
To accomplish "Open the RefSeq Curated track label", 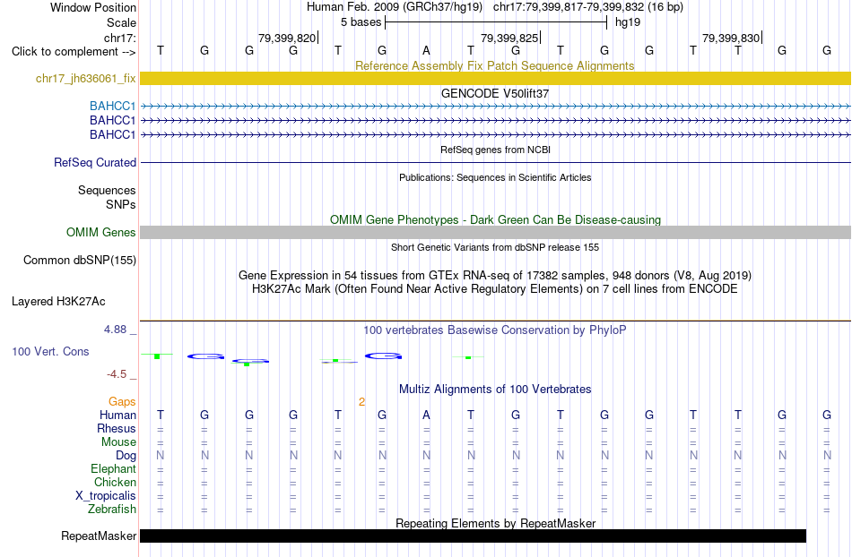I will point(95,162).
